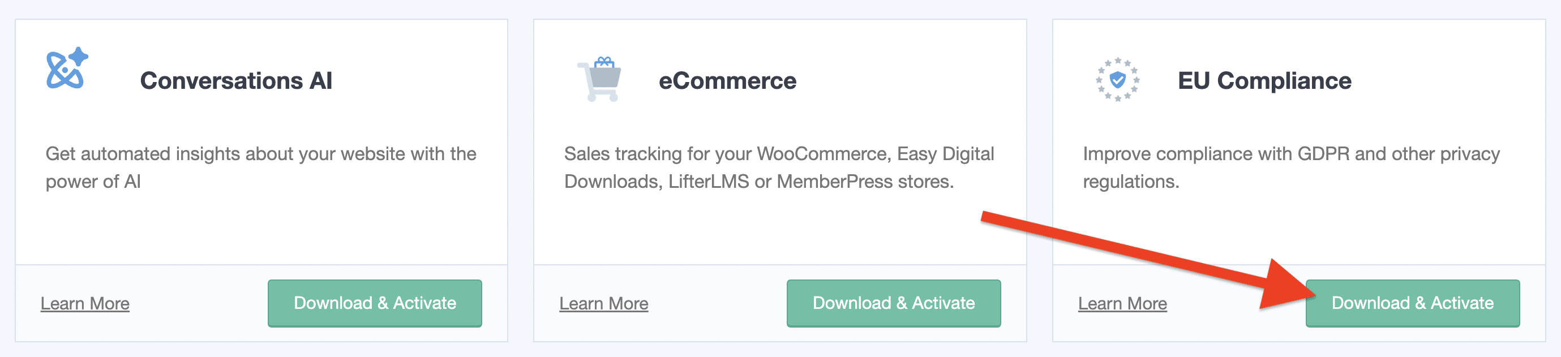Click the Conversations AI heading
The height and width of the screenshot is (357, 1561).
pos(235,80)
